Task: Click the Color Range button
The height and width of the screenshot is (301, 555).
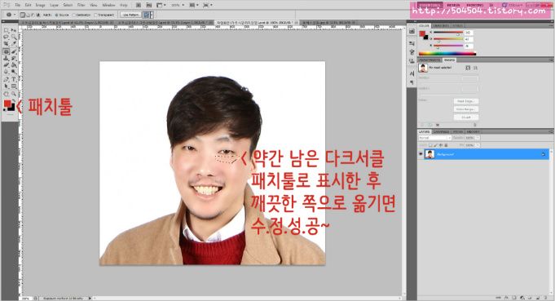Action: tap(466, 109)
